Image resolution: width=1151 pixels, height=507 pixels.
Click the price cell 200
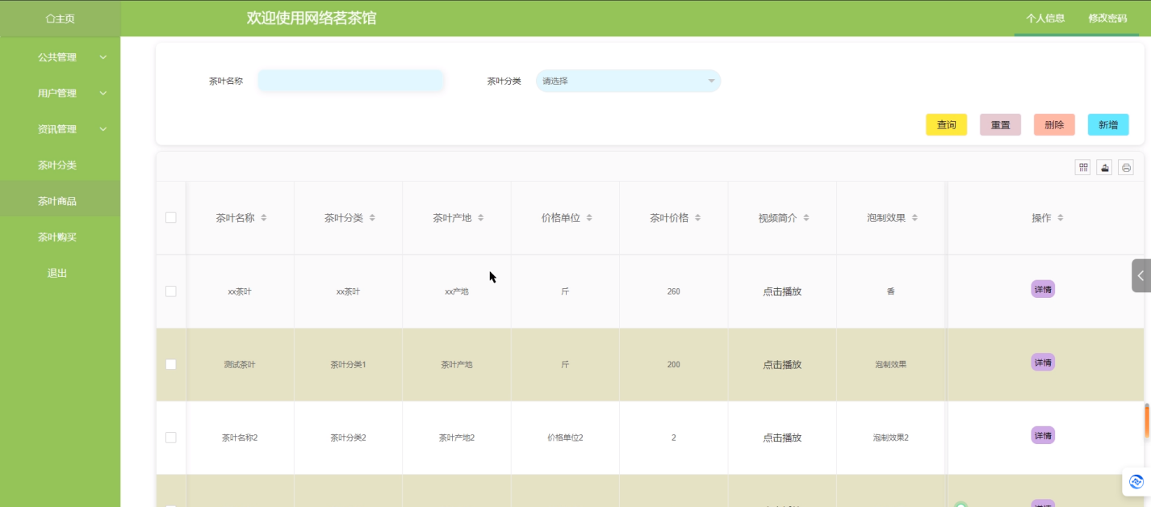[674, 365]
